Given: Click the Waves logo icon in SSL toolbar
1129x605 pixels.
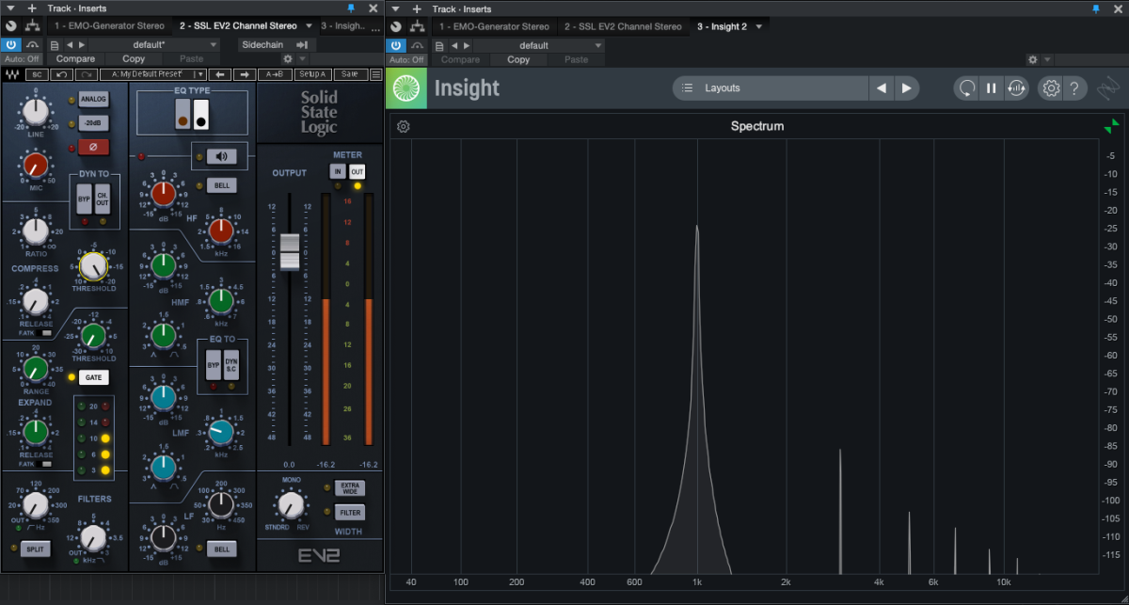Looking at the screenshot, I should tap(13, 74).
